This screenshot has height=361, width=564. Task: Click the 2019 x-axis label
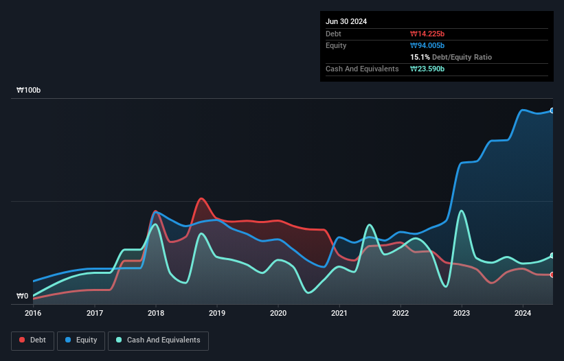(217, 313)
